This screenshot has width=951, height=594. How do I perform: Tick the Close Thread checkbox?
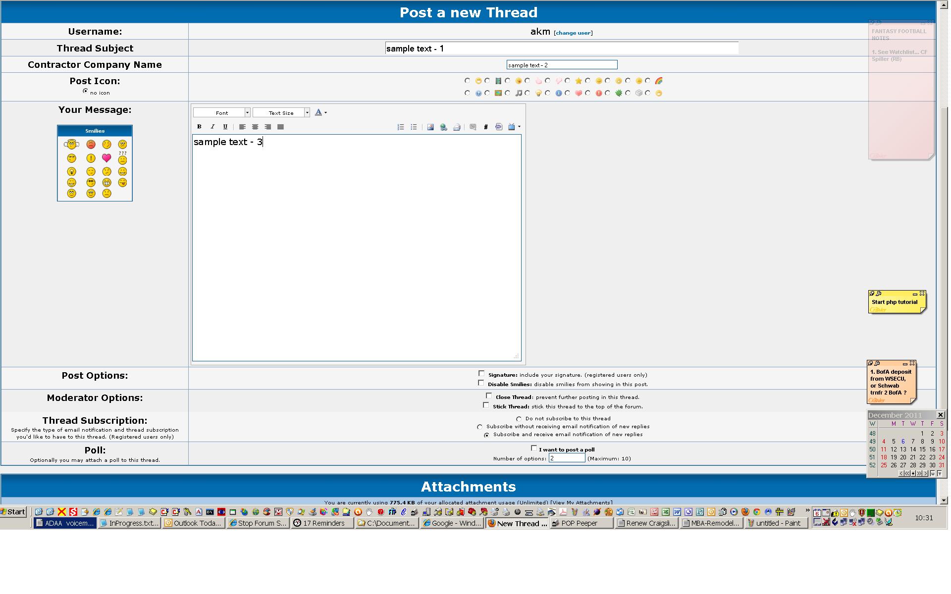coord(489,396)
